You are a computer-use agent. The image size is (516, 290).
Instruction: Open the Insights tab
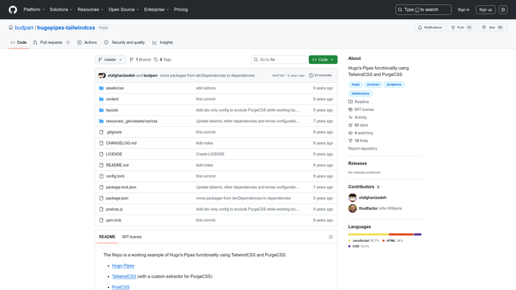pos(163,43)
